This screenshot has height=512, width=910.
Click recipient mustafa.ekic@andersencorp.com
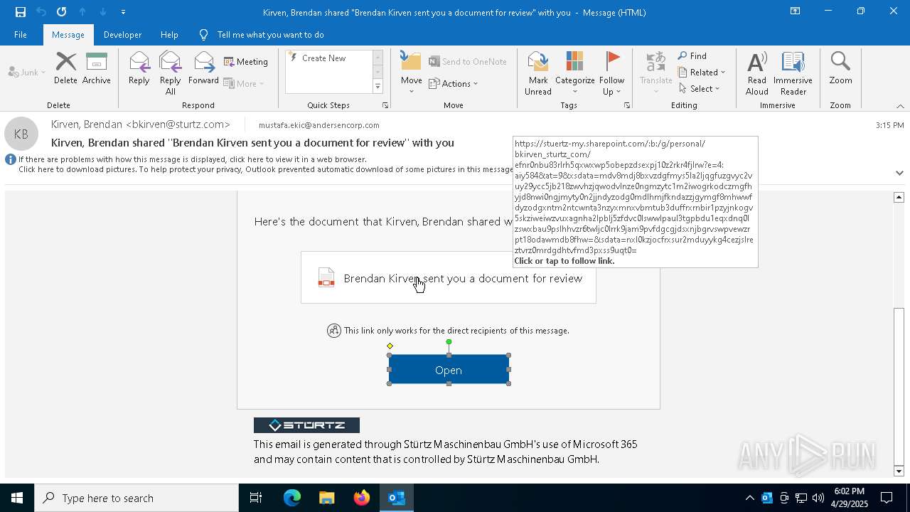[318, 125]
